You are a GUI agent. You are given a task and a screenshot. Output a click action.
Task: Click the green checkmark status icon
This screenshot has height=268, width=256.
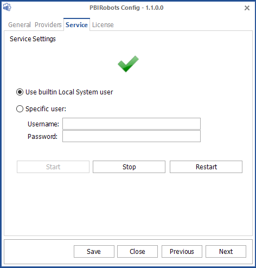click(x=128, y=64)
